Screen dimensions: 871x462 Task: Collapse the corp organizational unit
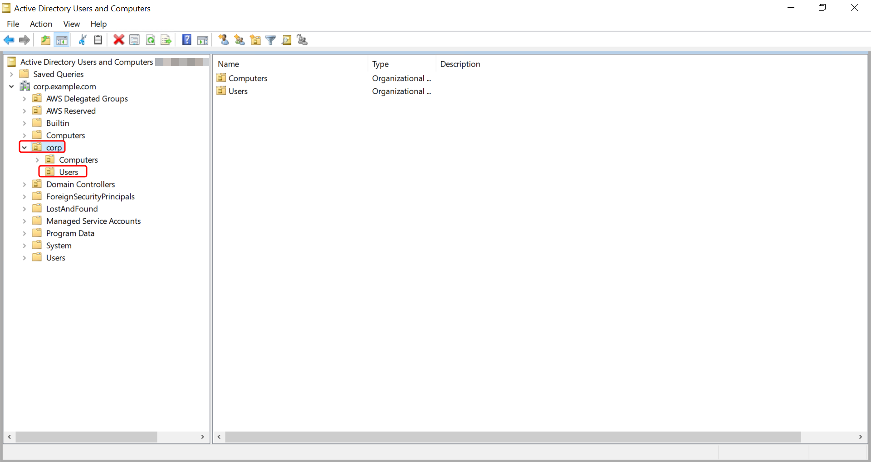24,147
